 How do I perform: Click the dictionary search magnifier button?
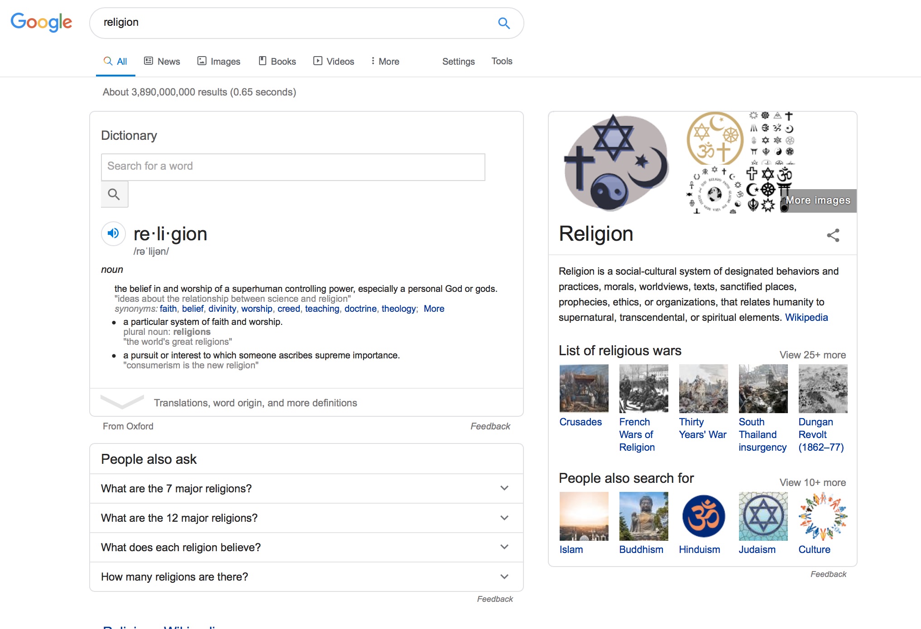(114, 195)
